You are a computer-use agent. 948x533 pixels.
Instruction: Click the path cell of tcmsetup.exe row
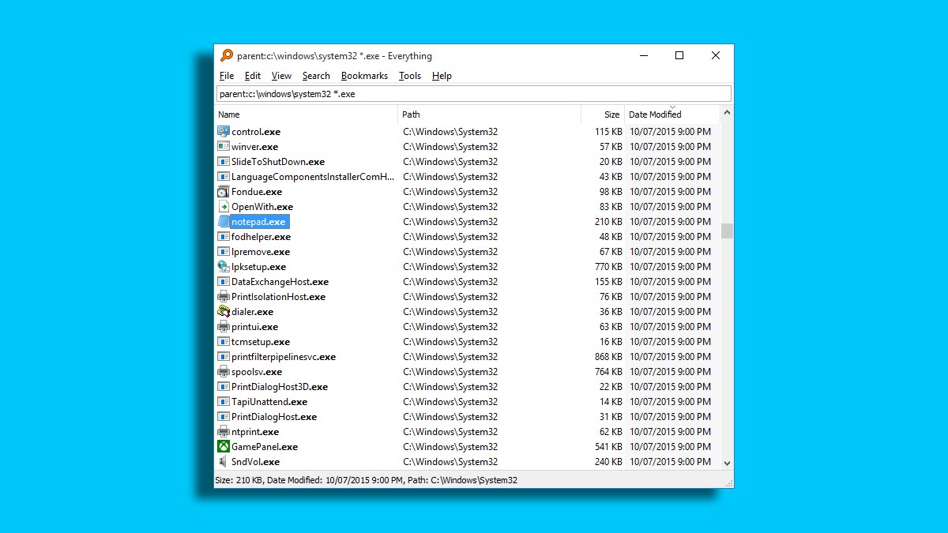[450, 342]
